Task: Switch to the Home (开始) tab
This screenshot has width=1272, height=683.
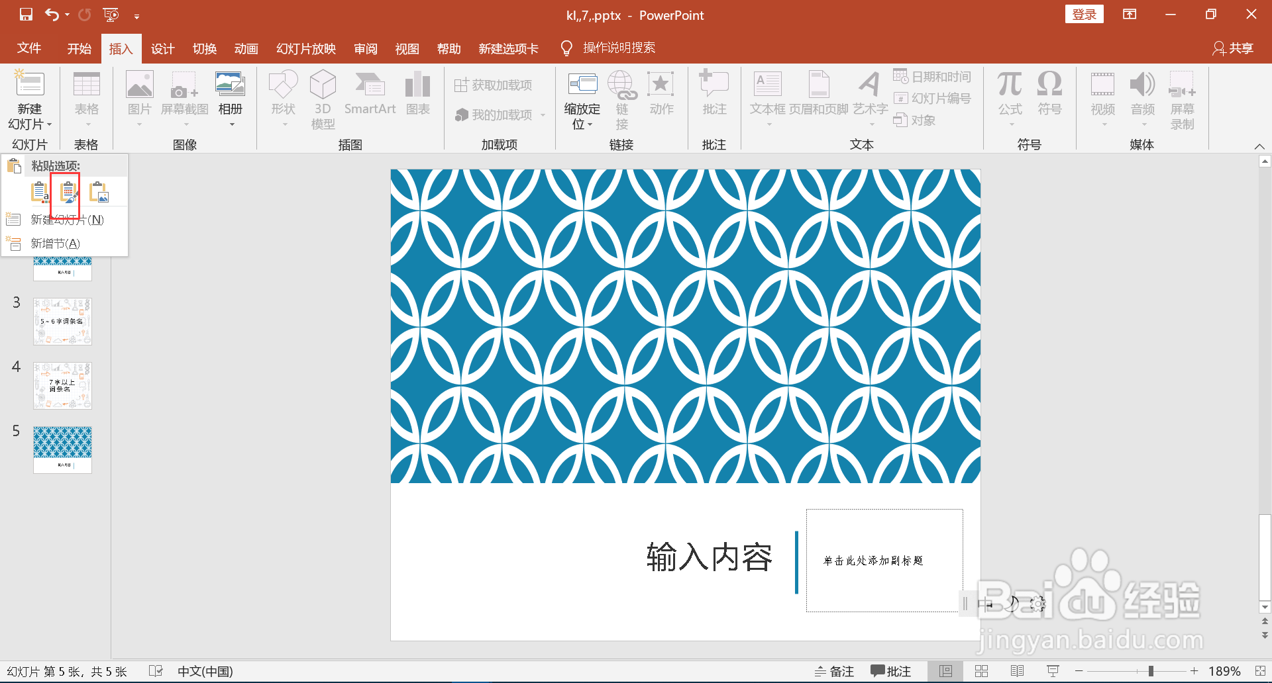Action: [x=79, y=48]
